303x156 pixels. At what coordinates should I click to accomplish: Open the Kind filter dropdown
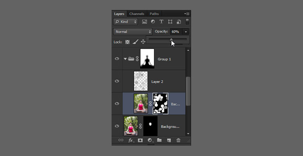(x=126, y=22)
